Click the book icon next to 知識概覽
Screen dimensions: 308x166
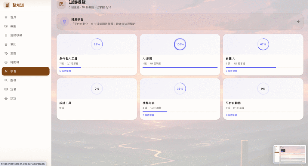(61, 4)
